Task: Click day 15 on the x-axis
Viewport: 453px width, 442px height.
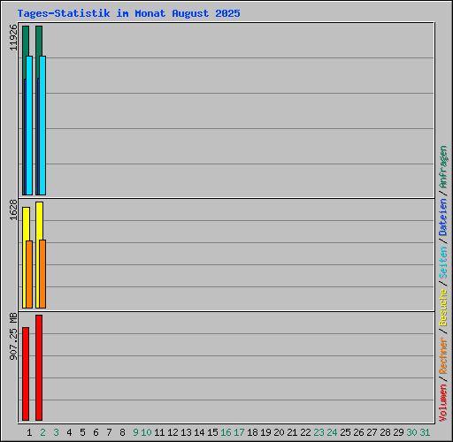Action: click(x=212, y=432)
